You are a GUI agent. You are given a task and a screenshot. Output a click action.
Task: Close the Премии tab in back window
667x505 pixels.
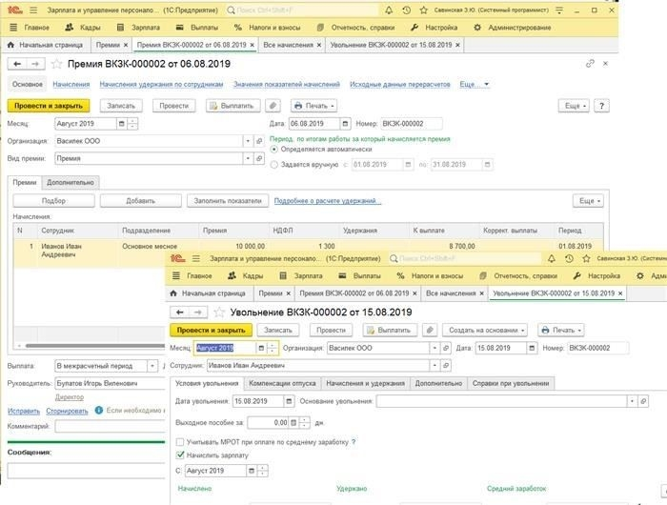pyautogui.click(x=126, y=45)
